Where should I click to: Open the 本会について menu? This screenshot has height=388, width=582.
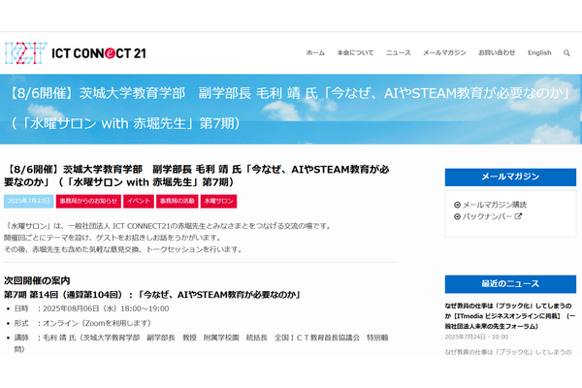tap(355, 52)
